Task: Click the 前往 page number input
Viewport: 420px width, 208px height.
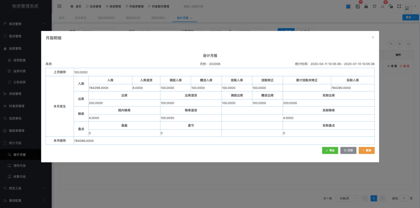Action: click(x=404, y=198)
